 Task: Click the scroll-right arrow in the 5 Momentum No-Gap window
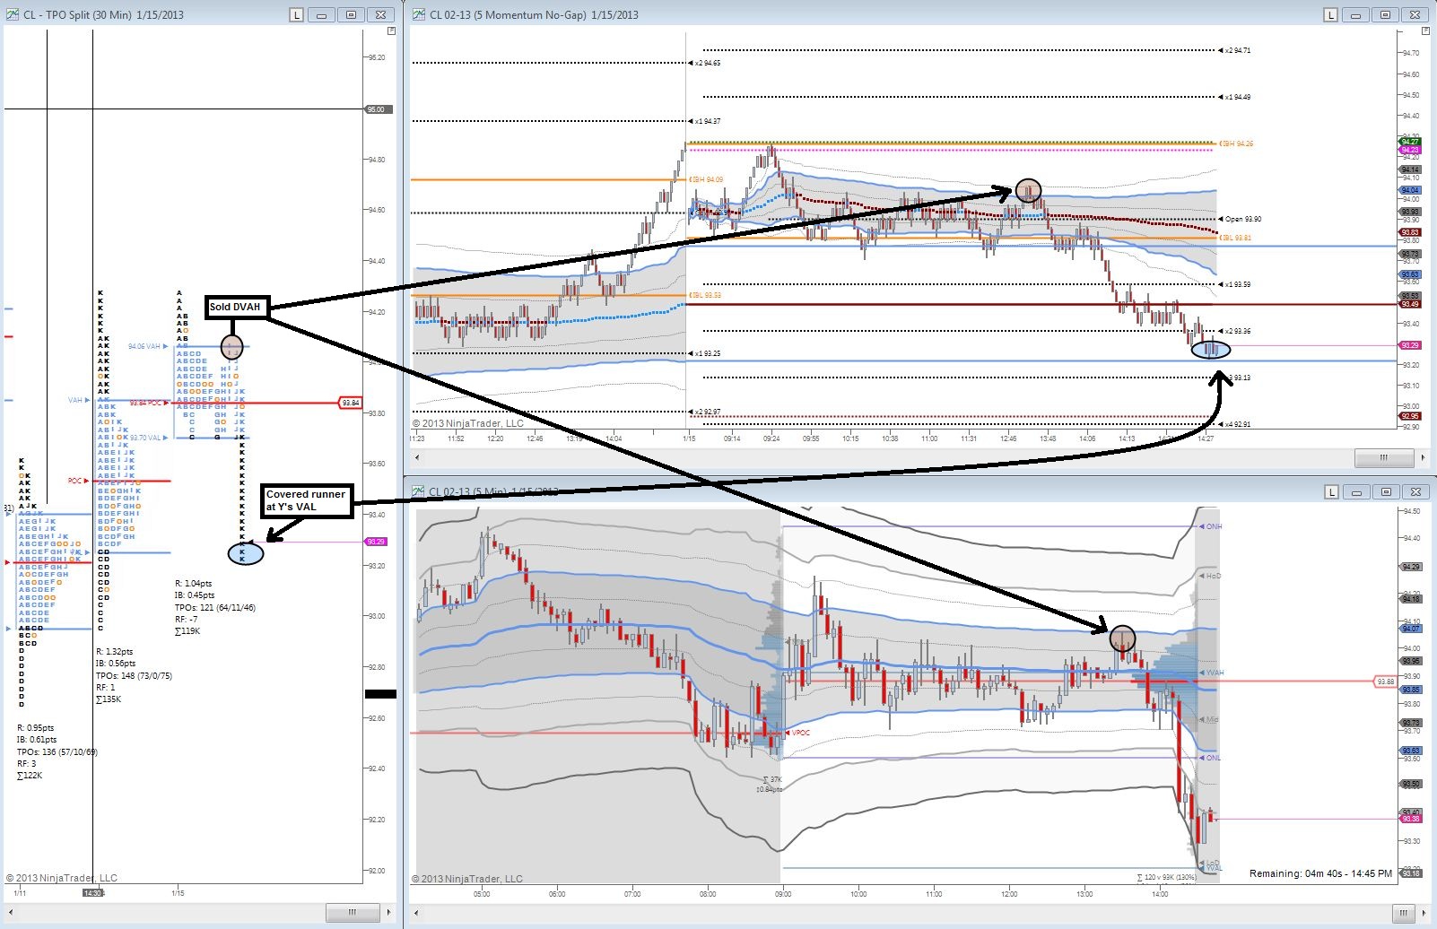(1423, 458)
